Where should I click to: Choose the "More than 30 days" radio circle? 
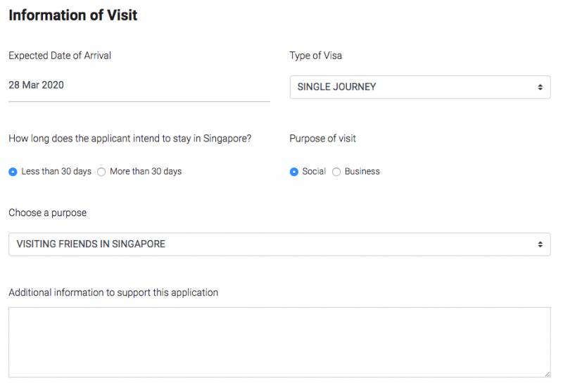click(x=101, y=172)
